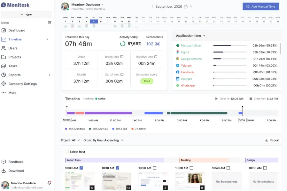
Task: Go to the previous month arrow
Action: click(x=152, y=6)
